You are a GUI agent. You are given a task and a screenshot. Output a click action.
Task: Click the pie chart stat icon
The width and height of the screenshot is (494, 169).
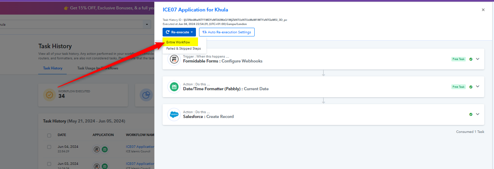coord(146,94)
